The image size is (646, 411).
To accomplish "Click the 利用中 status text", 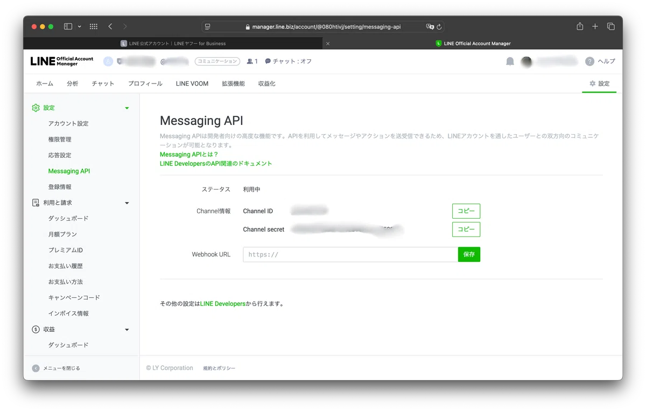I will 251,190.
